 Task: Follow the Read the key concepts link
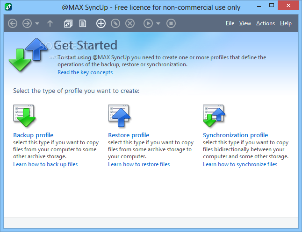(85, 72)
